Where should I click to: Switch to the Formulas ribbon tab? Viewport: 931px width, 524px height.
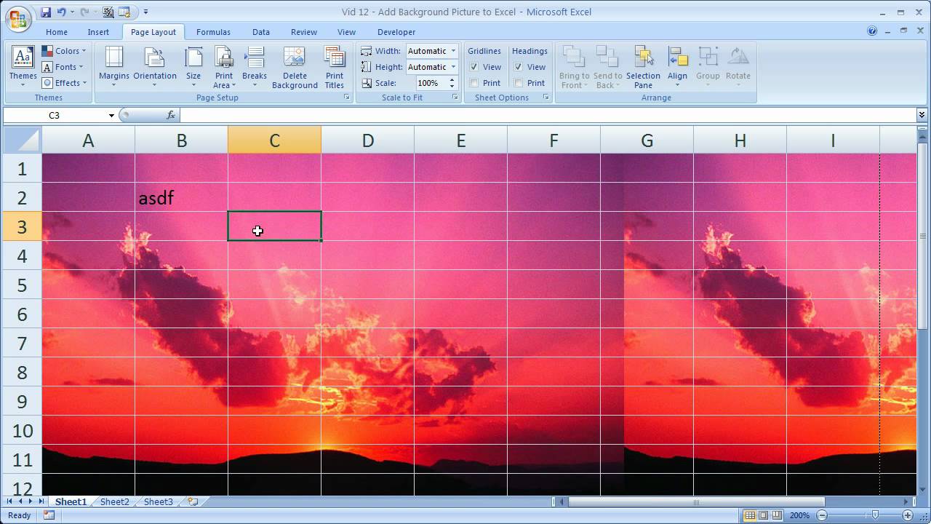pyautogui.click(x=213, y=31)
